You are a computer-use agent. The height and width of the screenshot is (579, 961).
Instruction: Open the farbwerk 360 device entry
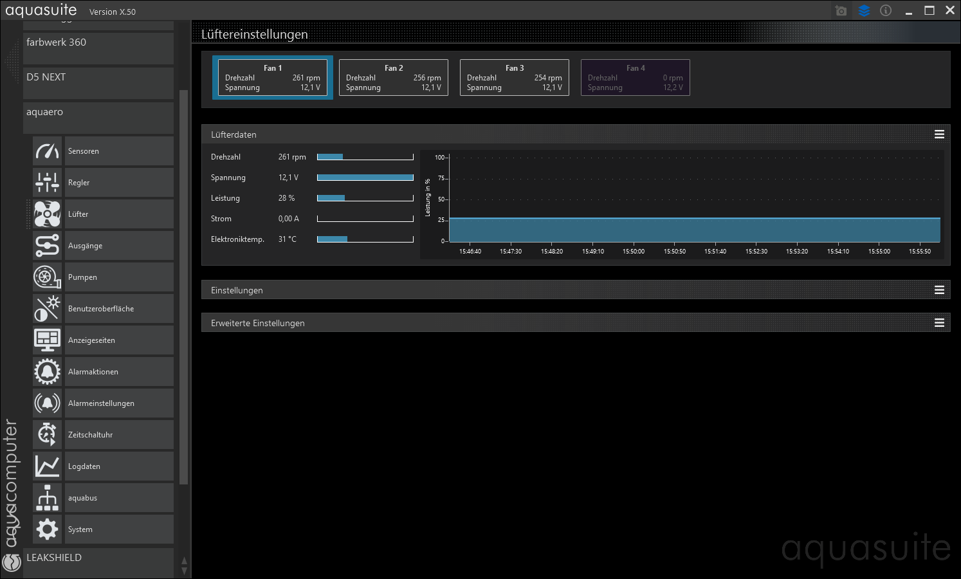click(98, 48)
